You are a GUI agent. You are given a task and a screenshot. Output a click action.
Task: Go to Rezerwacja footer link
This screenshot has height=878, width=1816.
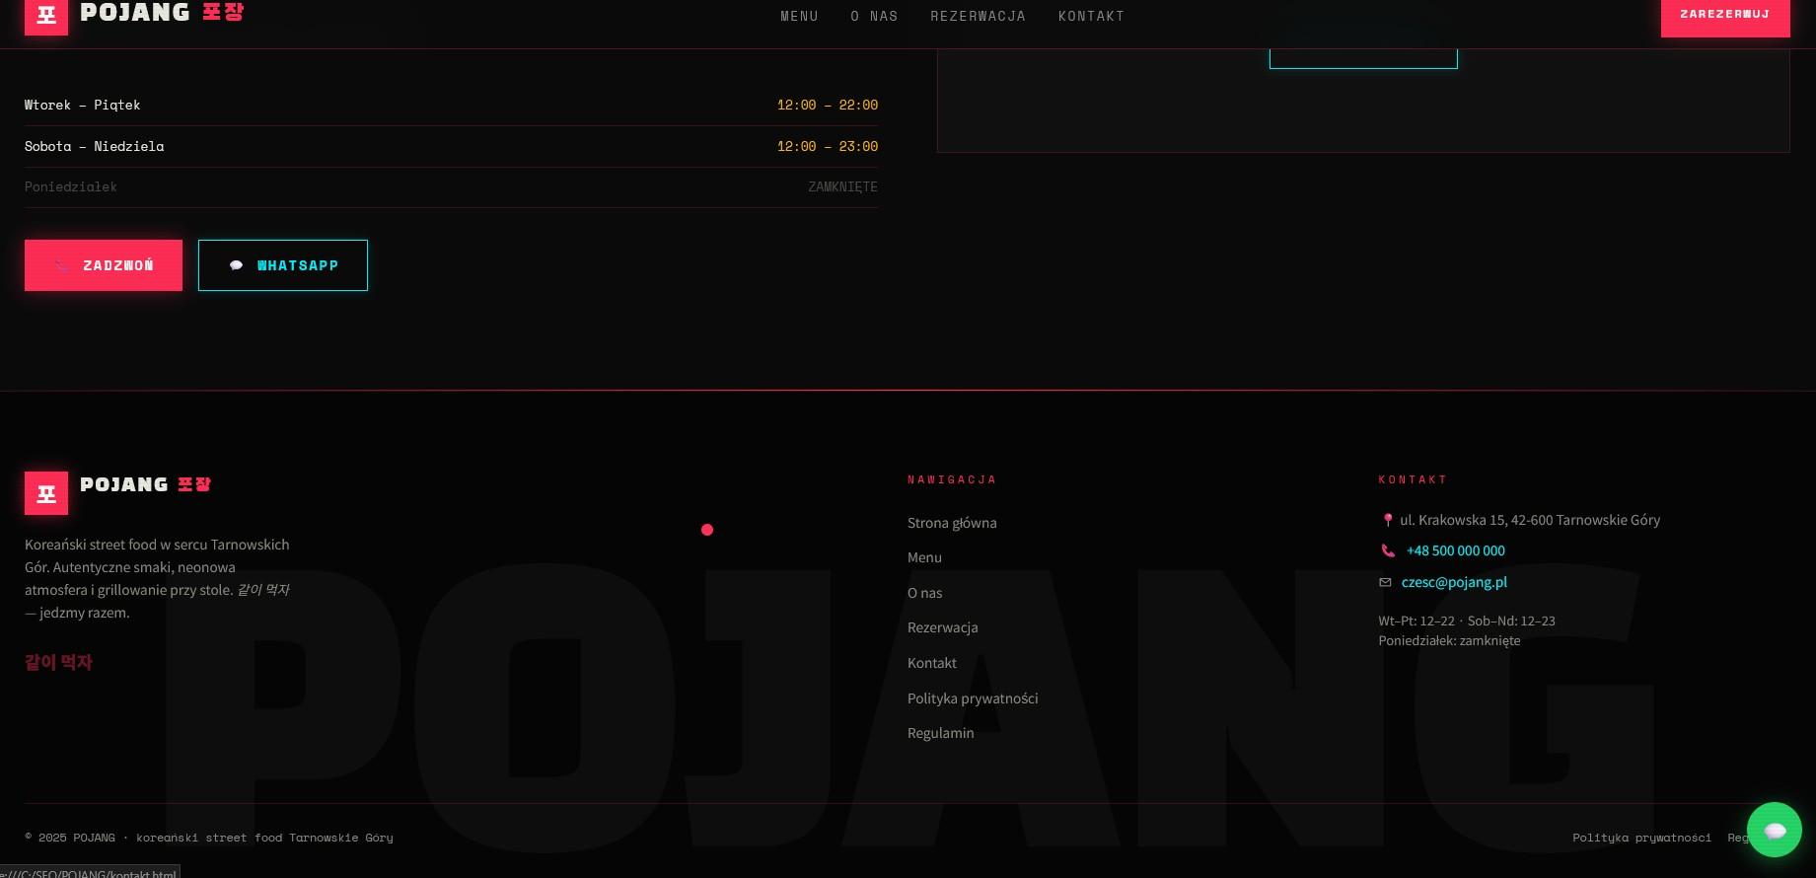[942, 627]
